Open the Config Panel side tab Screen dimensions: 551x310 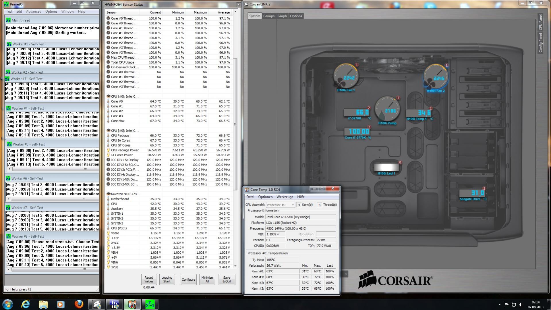(540, 43)
